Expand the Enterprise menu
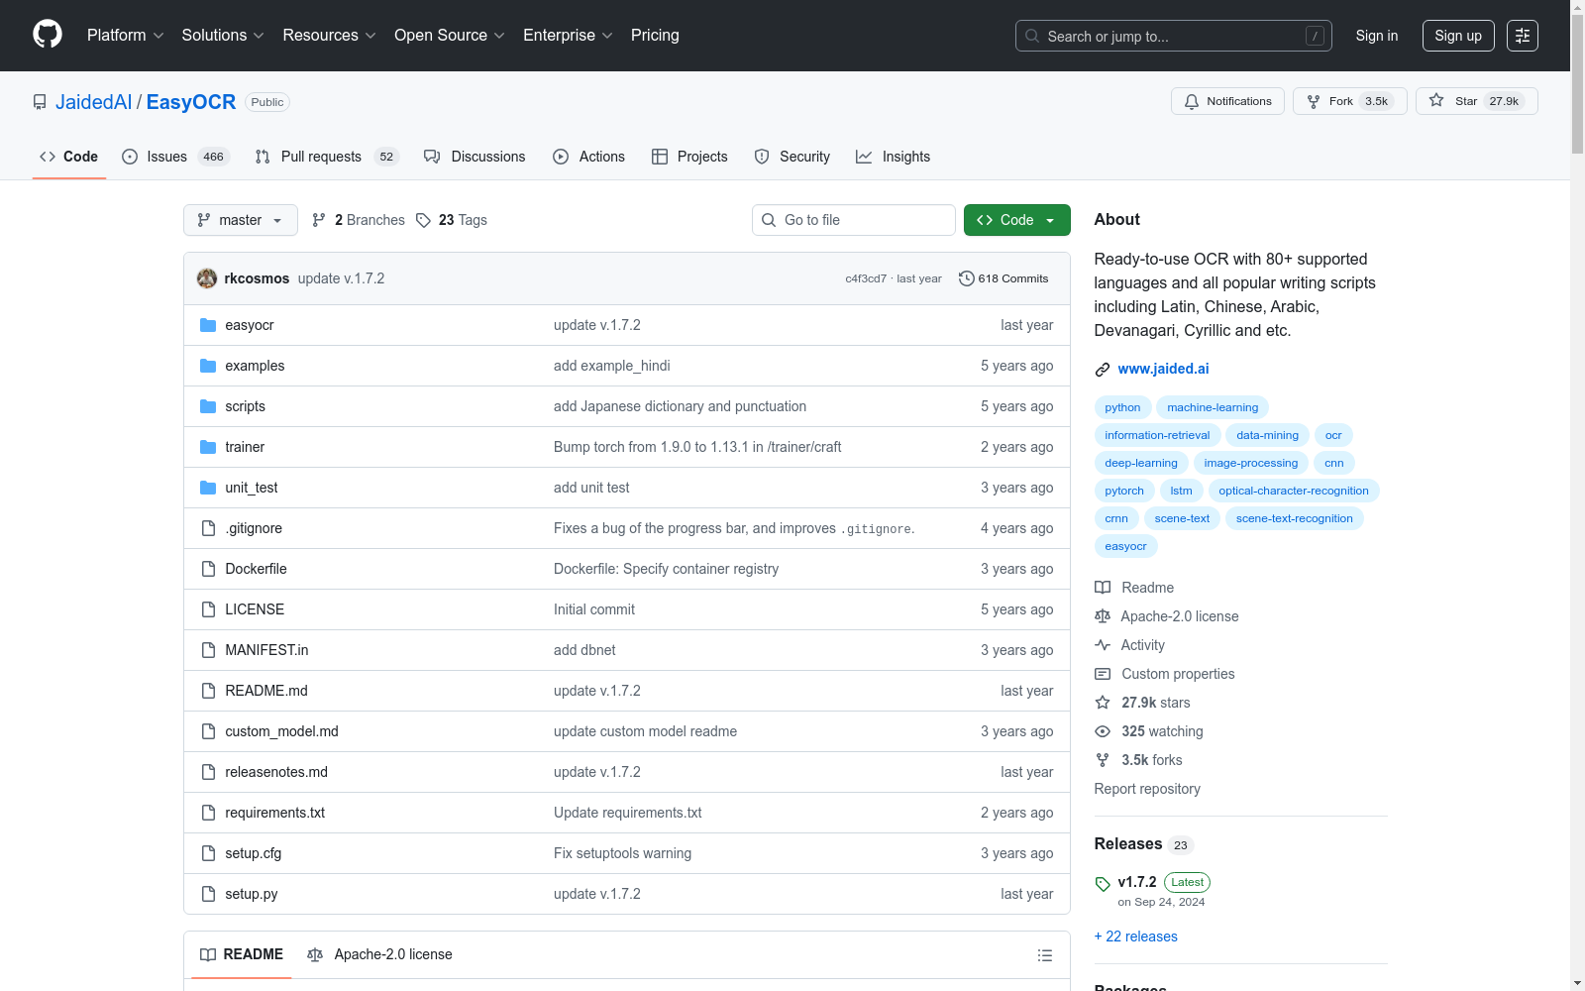This screenshot has height=991, width=1585. (568, 36)
